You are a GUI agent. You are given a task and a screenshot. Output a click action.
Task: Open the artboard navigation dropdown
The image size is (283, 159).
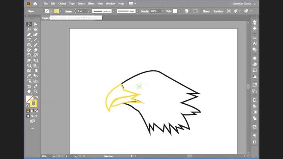point(76,156)
